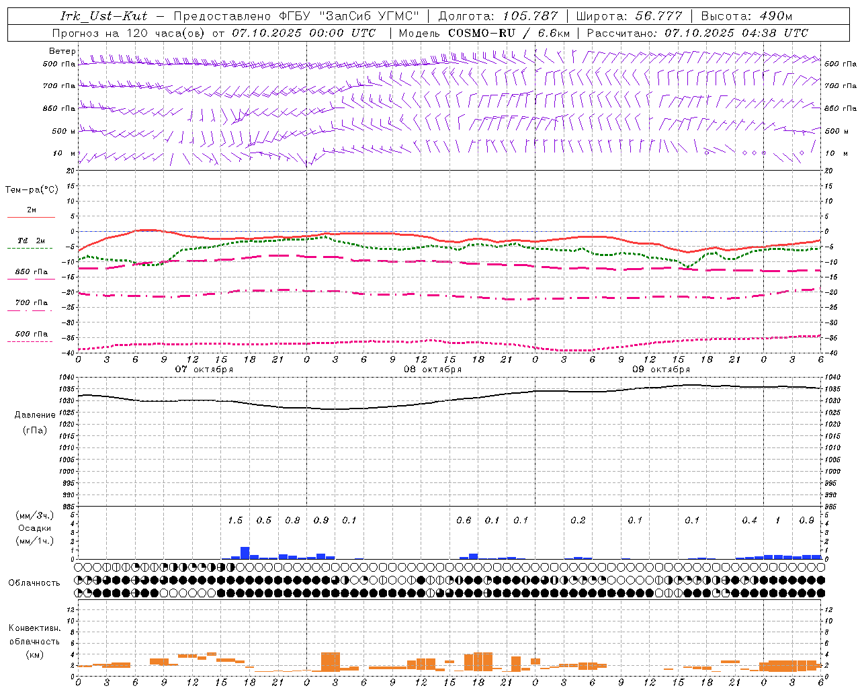Click the 0.6 precipitation total value
The width and height of the screenshot is (860, 688).
pyautogui.click(x=464, y=520)
